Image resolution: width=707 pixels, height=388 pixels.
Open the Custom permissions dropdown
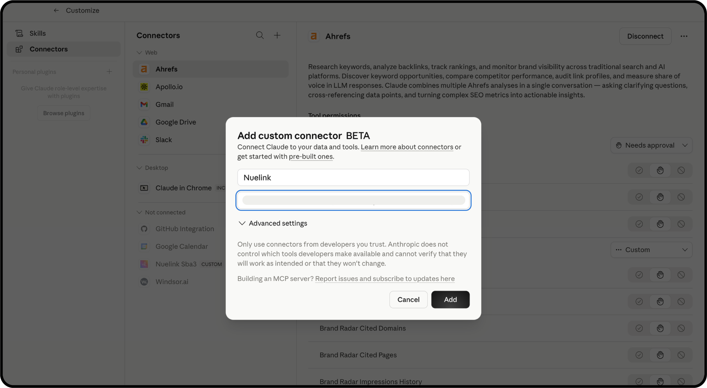(651, 250)
